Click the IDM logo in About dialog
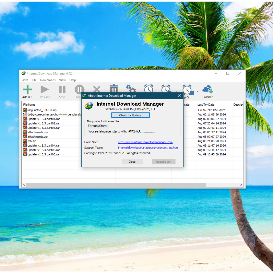This screenshot has width=273, height=273. pyautogui.click(x=89, y=106)
